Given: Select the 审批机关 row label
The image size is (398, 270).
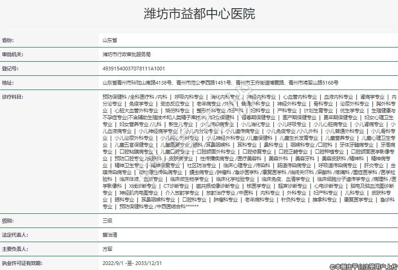Looking at the screenshot, I should (12, 54).
